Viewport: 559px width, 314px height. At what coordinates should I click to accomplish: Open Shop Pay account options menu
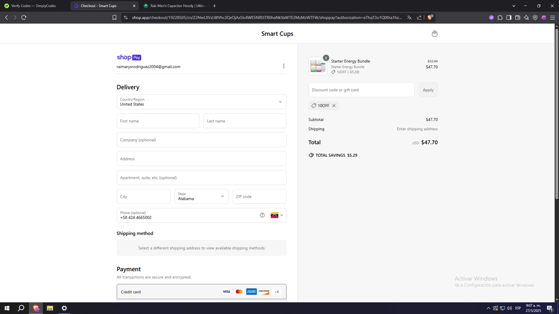pyautogui.click(x=284, y=66)
